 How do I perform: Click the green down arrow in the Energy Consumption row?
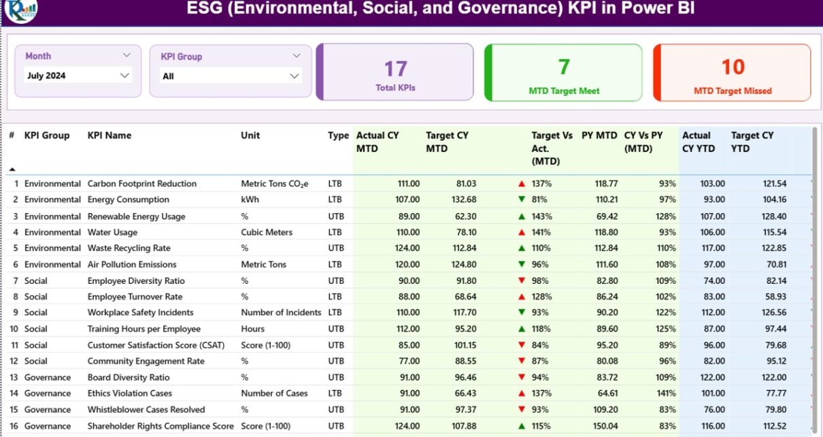(x=522, y=199)
